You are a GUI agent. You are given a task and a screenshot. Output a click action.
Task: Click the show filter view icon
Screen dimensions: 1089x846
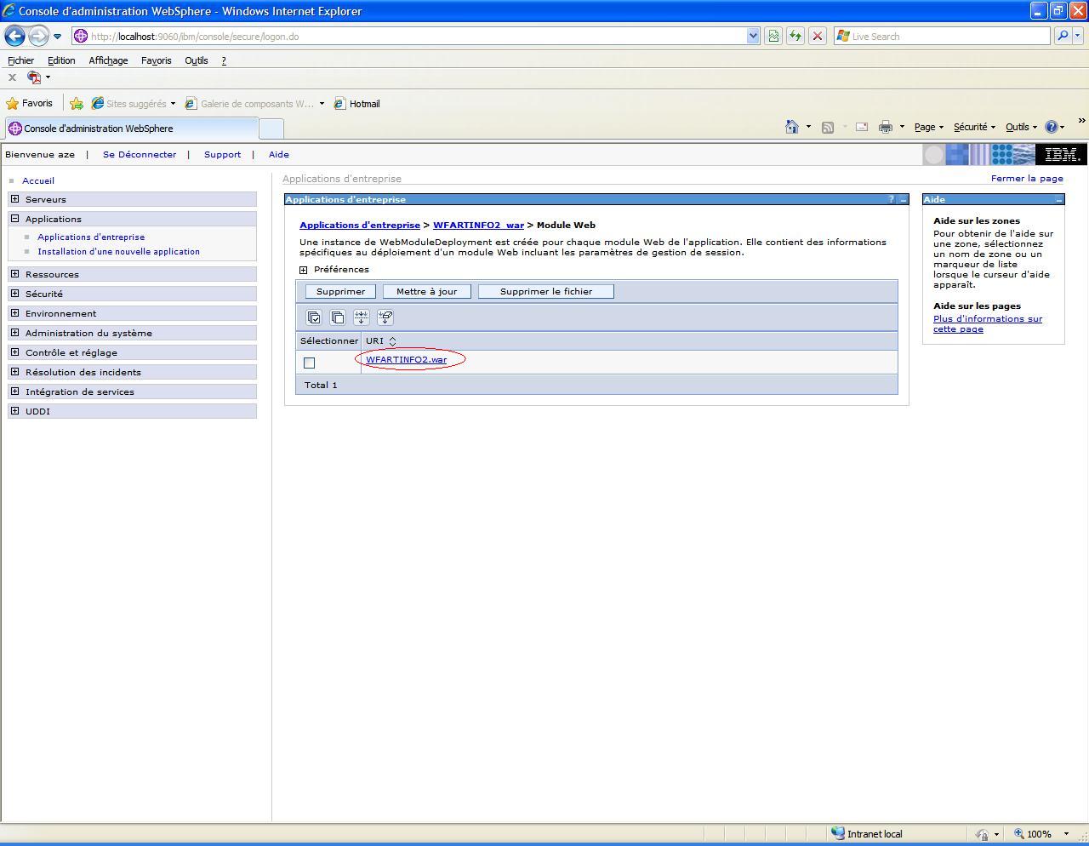click(362, 317)
